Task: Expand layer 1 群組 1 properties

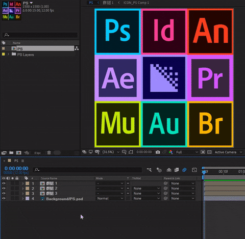Action: coord(23,183)
